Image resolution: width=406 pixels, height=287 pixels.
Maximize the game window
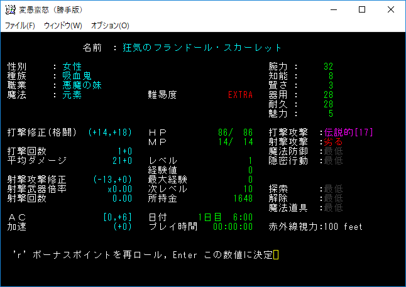point(362,10)
